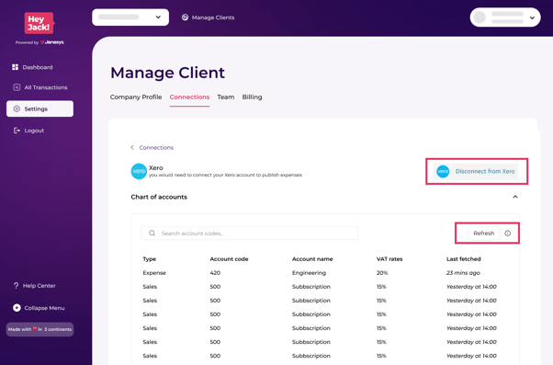Open the Billing tab

point(252,97)
